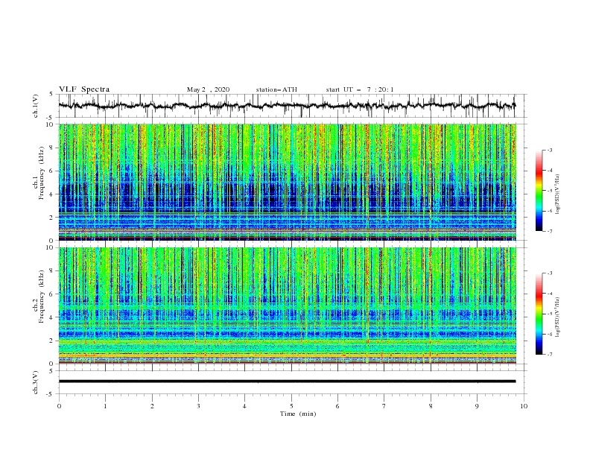Click time-axis tick label "7"
Screen dimensions: 590x456
(x=384, y=406)
